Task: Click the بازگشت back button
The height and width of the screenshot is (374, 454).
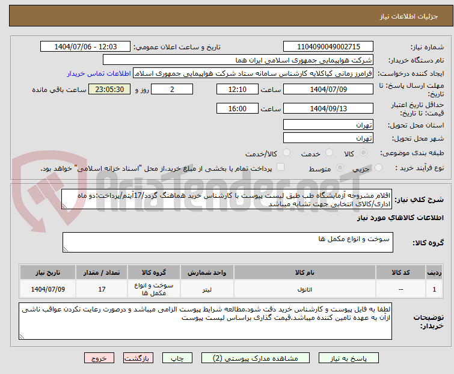Action: point(136,358)
